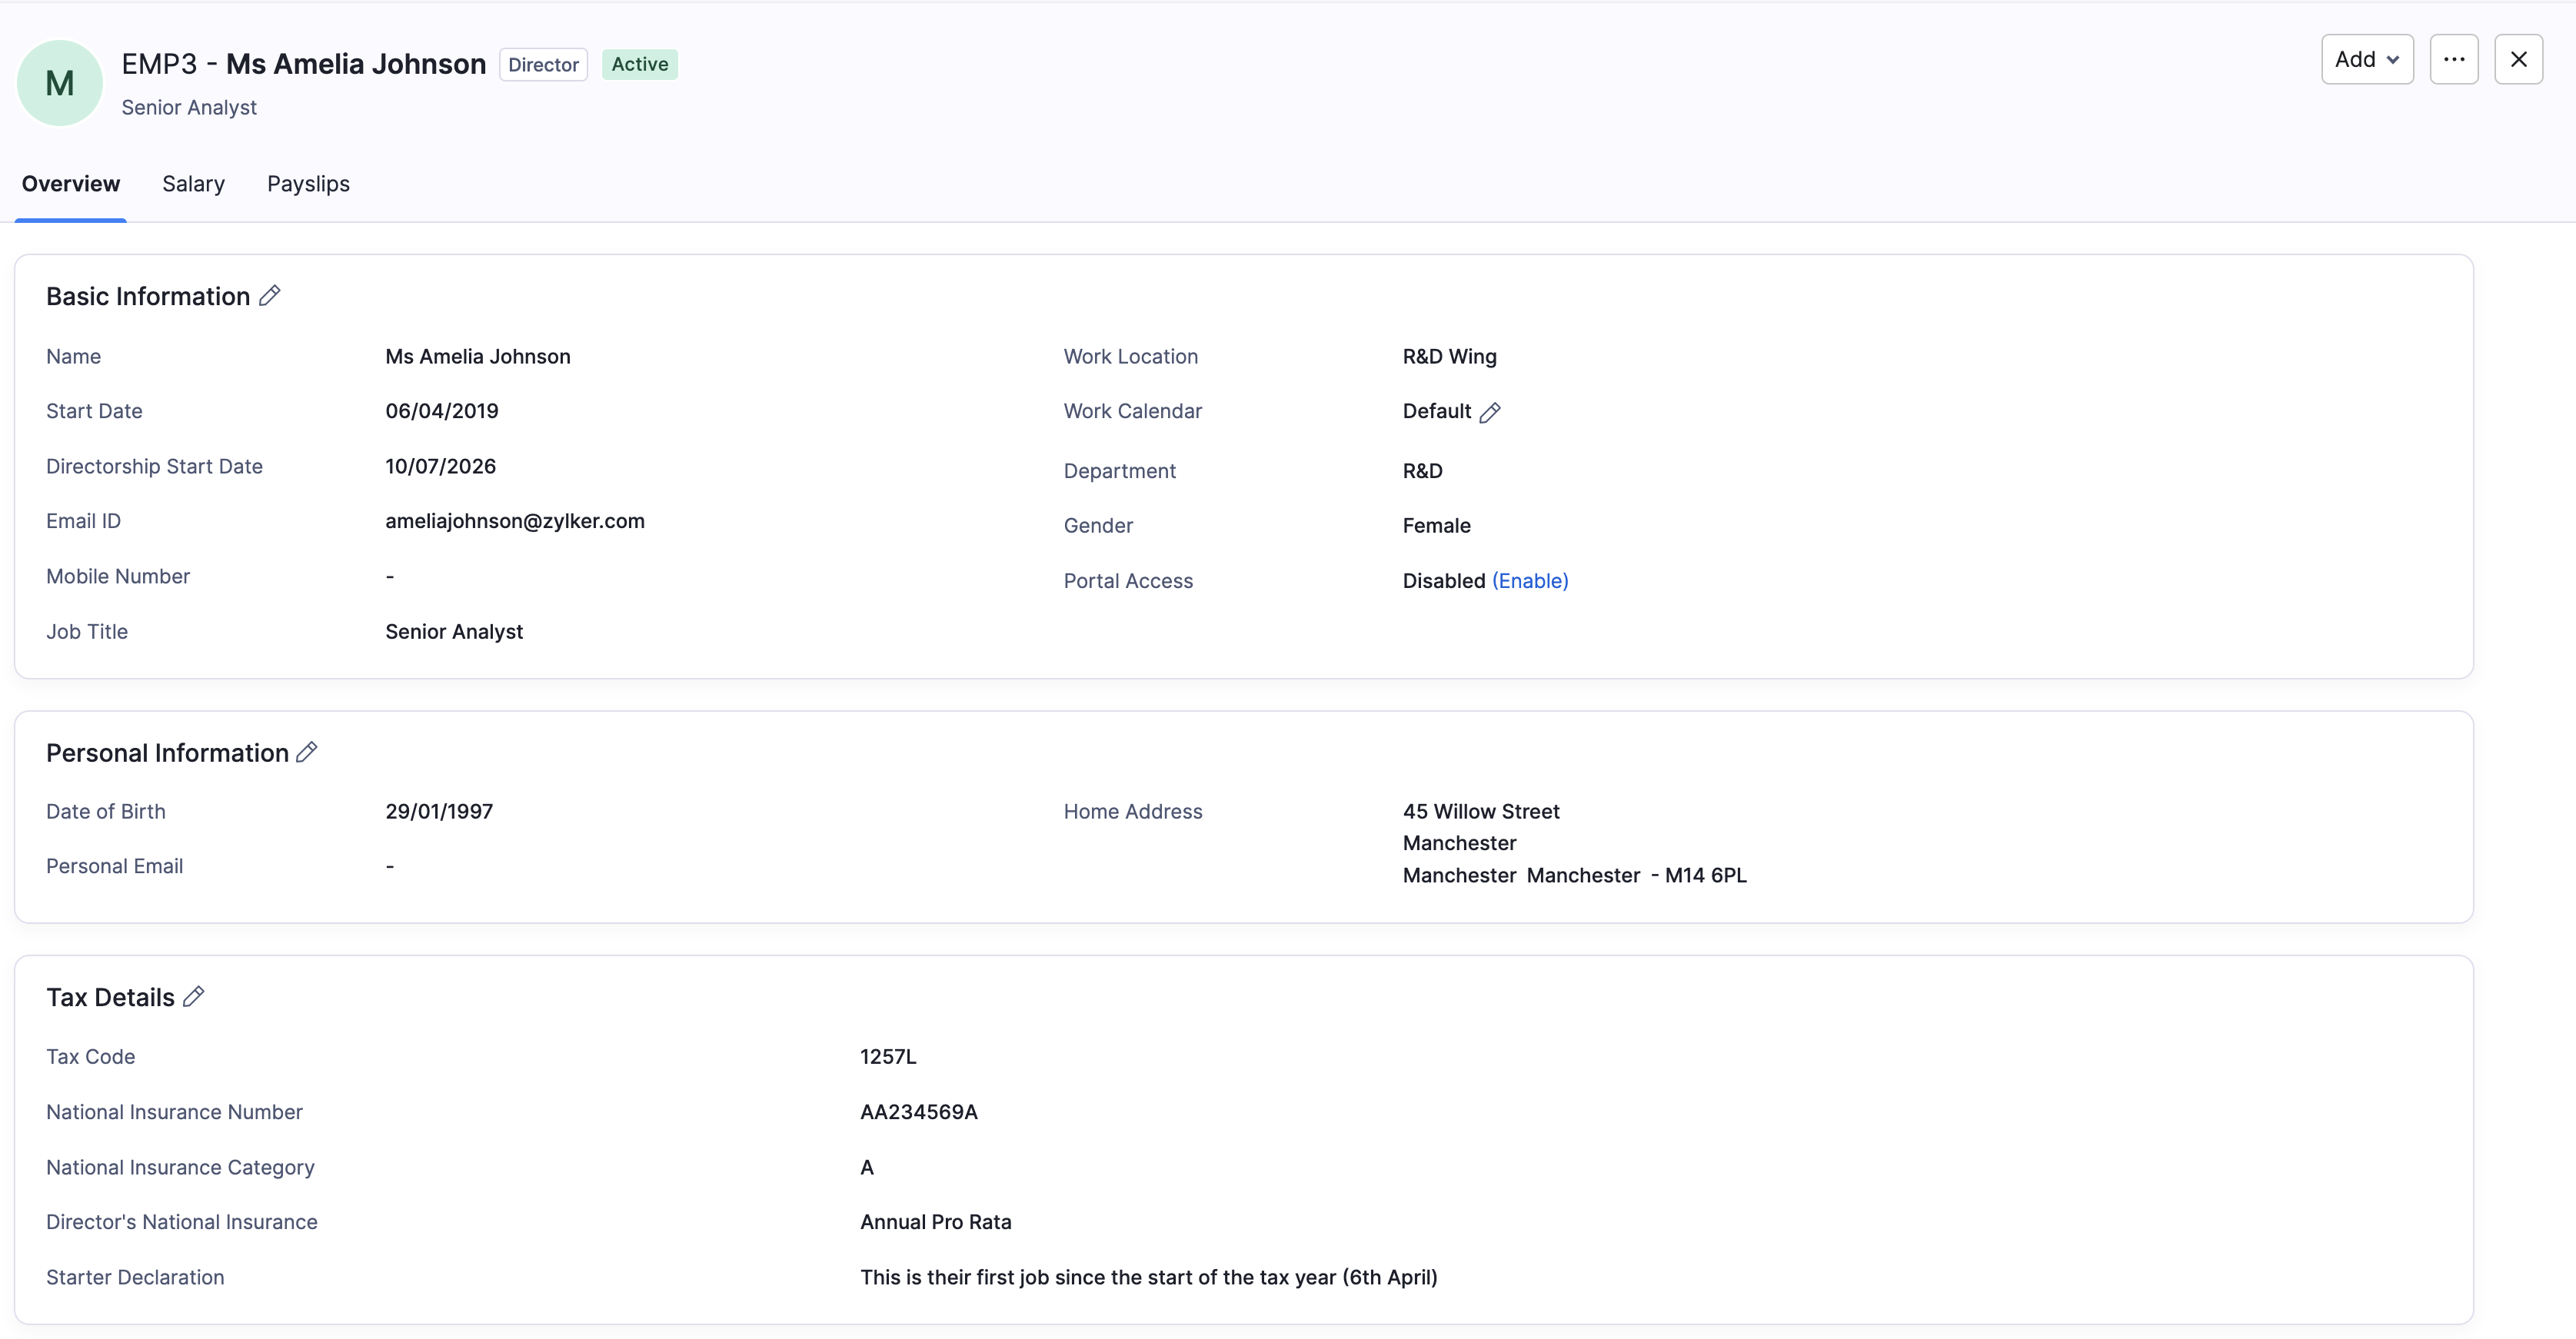This screenshot has width=2576, height=1339.
Task: Edit Tax Details with the pencil icon
Action: [x=194, y=996]
